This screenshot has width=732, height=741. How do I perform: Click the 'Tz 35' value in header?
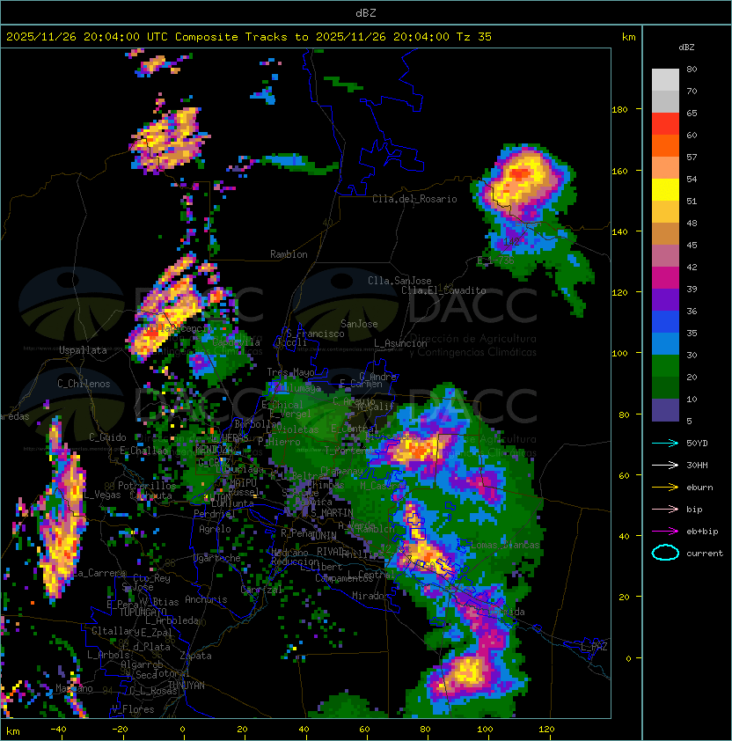click(x=474, y=37)
